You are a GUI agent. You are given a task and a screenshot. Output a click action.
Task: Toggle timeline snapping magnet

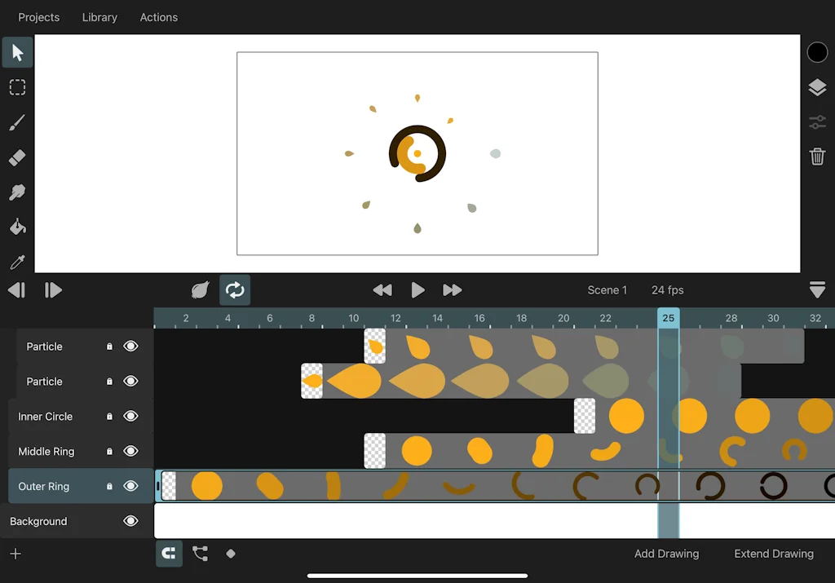(169, 554)
